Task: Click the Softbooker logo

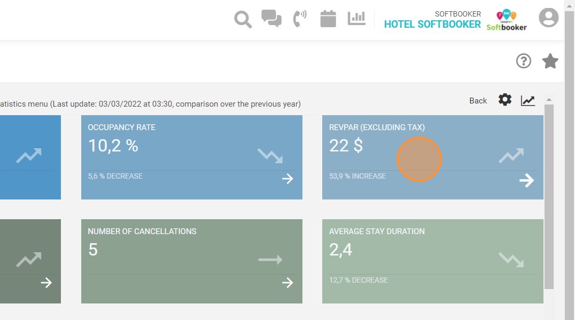Action: click(x=507, y=20)
